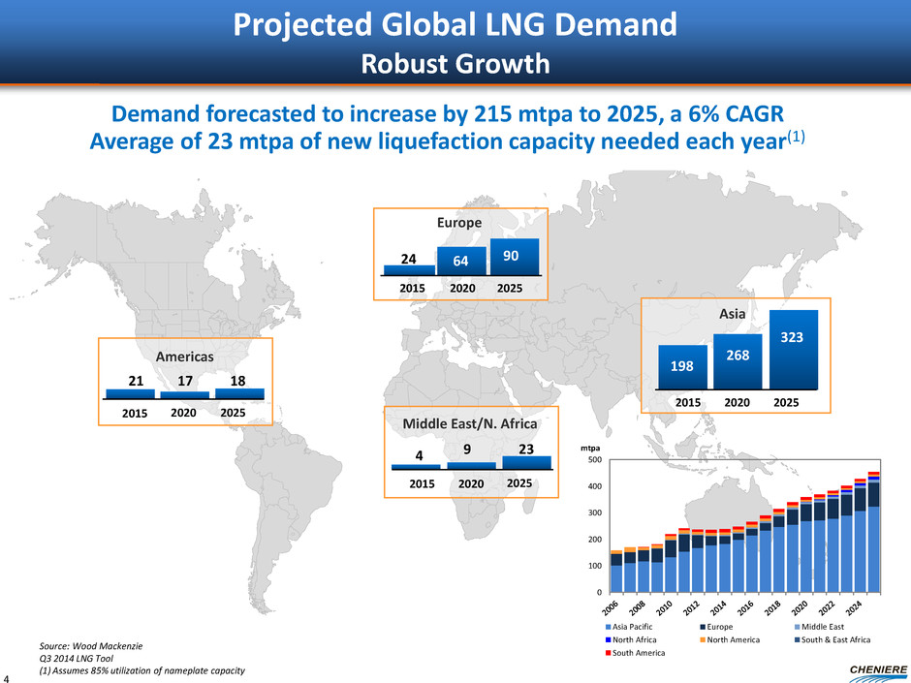Image resolution: width=911 pixels, height=683 pixels.
Task: Click the Source: Wood Mackenzie footnote
Action: click(x=78, y=643)
